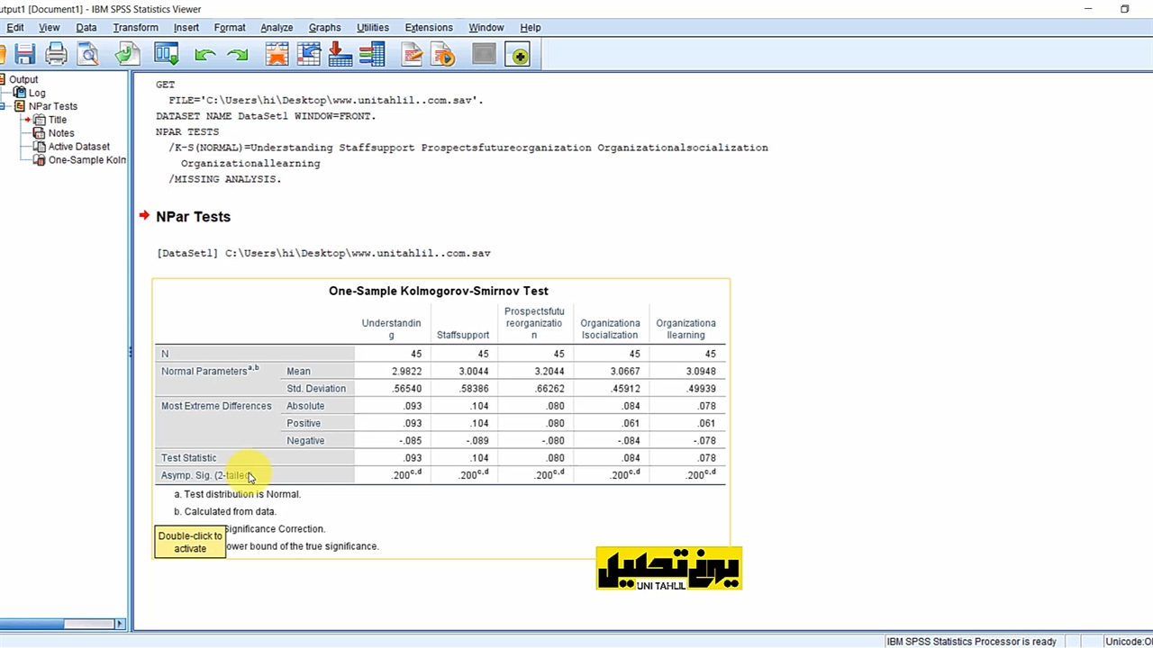Click the Go to Data star icon

pyautogui.click(x=277, y=56)
